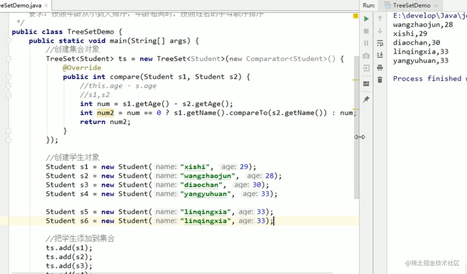Viewport: 467px width, 274px height.
Task: Click the warning stripe mark near compare line
Action: tap(355, 80)
